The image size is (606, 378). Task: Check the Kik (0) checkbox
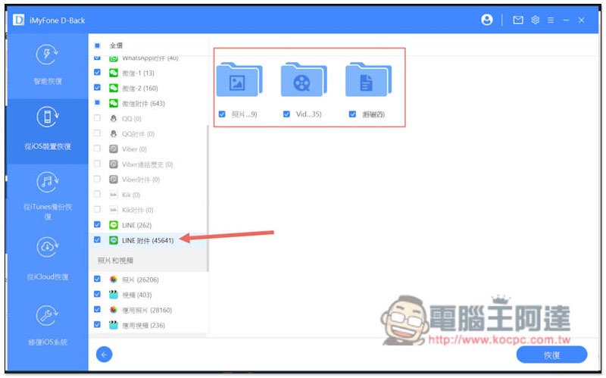98,194
